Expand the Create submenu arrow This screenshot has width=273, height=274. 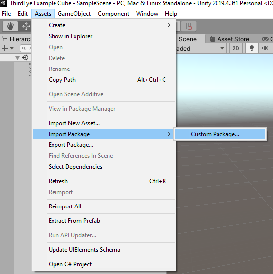tap(169, 25)
